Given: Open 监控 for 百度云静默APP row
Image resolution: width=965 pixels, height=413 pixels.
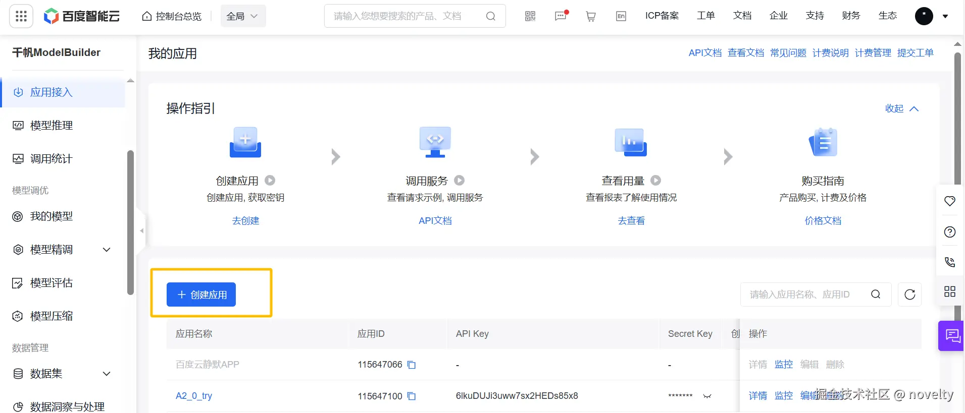Looking at the screenshot, I should (784, 365).
